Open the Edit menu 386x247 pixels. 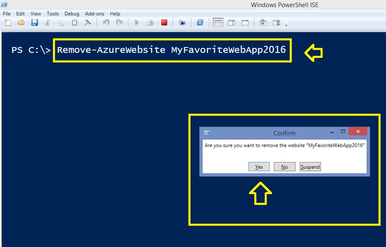tap(20, 14)
